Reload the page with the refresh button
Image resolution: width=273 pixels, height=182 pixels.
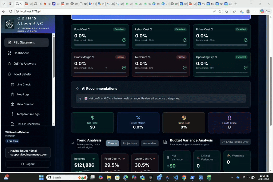(10, 11)
